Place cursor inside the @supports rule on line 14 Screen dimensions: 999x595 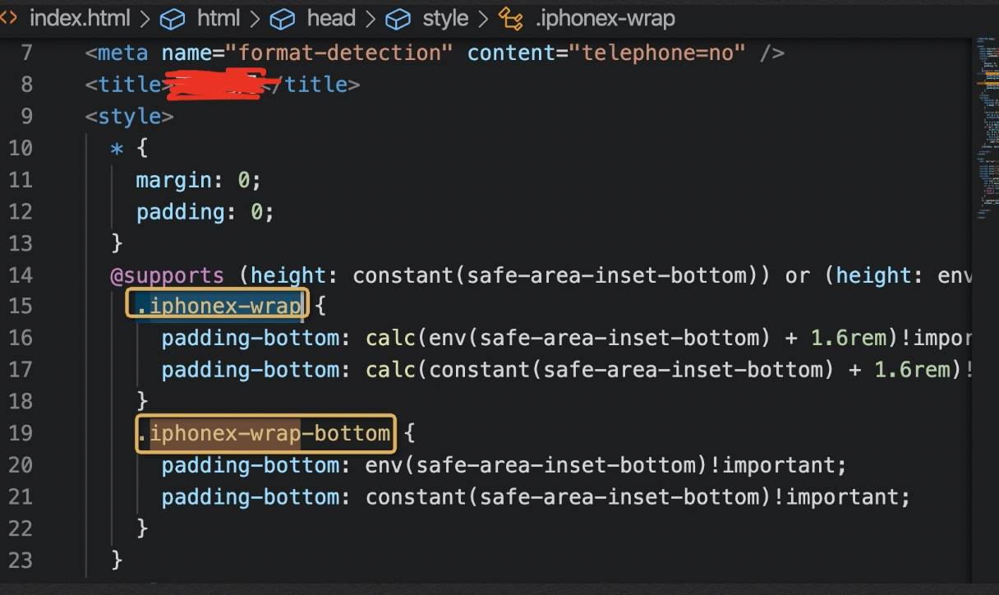point(168,274)
